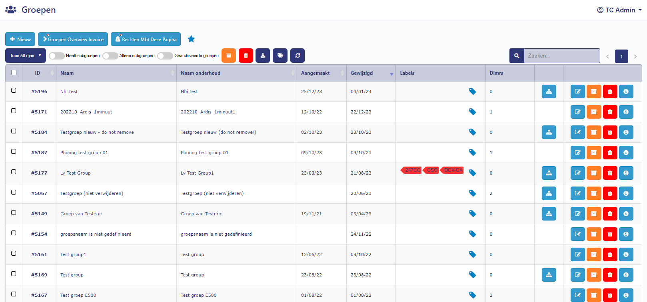Open the Toon 50 rijen dropdown
Viewport: 647px width, 302px height.
coord(25,56)
